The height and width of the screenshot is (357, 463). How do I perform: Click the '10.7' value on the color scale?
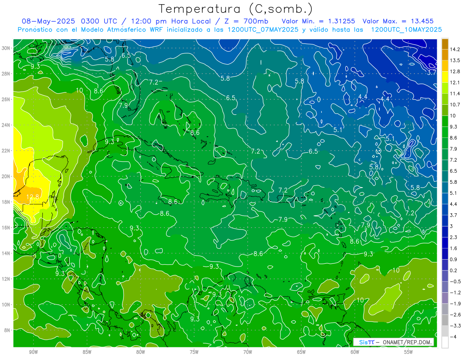455,104
